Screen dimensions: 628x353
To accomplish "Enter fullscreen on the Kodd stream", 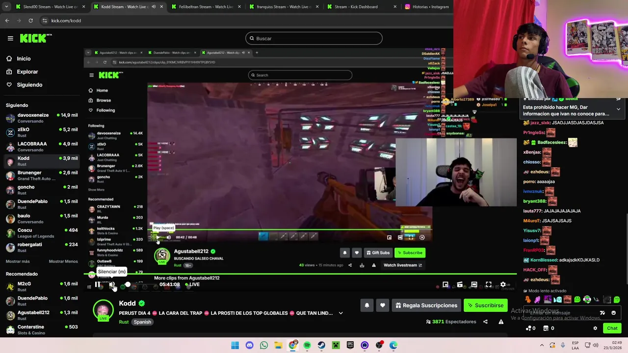I will coord(489,285).
